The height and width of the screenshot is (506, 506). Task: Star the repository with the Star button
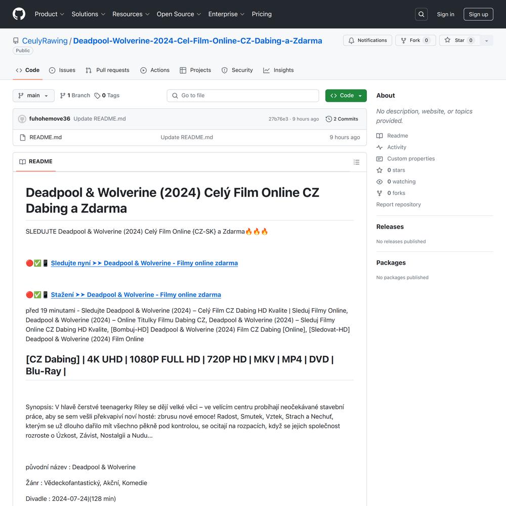[x=459, y=40]
